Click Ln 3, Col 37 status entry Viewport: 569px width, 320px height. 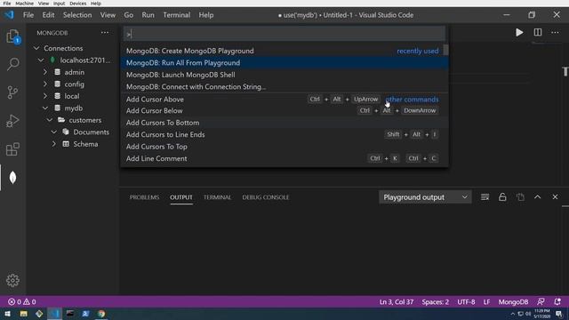(397, 301)
